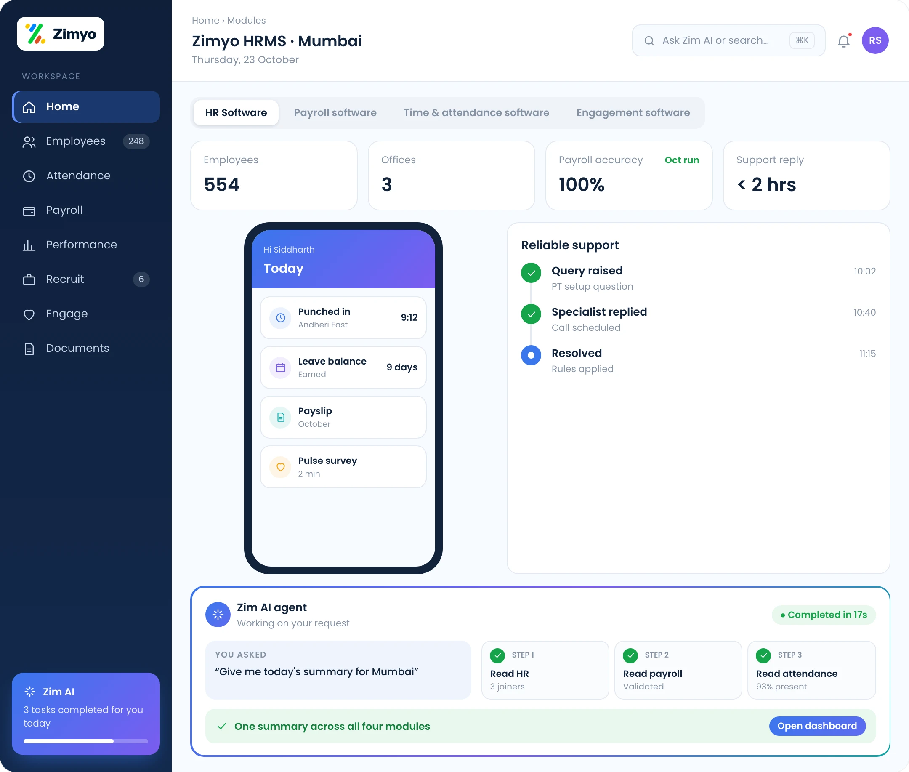
Task: Click the Performance bar chart icon
Action: 29,245
